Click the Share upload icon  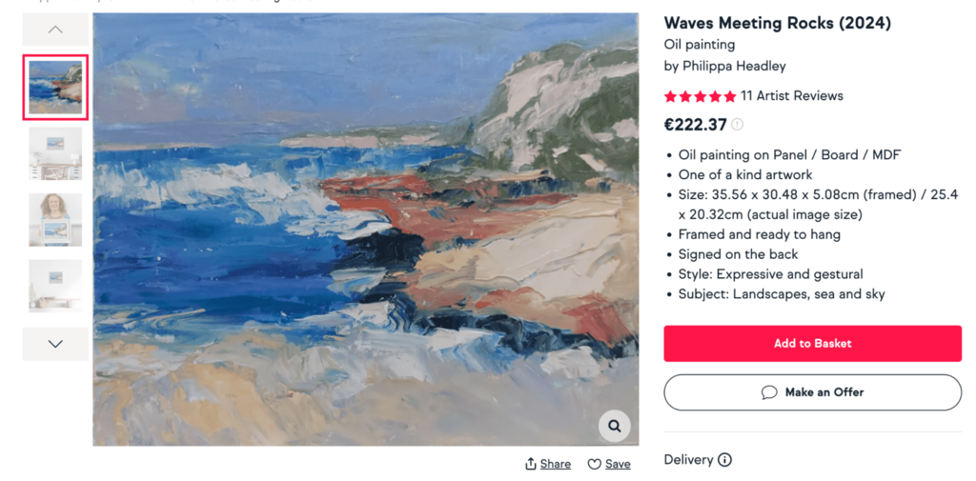tap(531, 464)
